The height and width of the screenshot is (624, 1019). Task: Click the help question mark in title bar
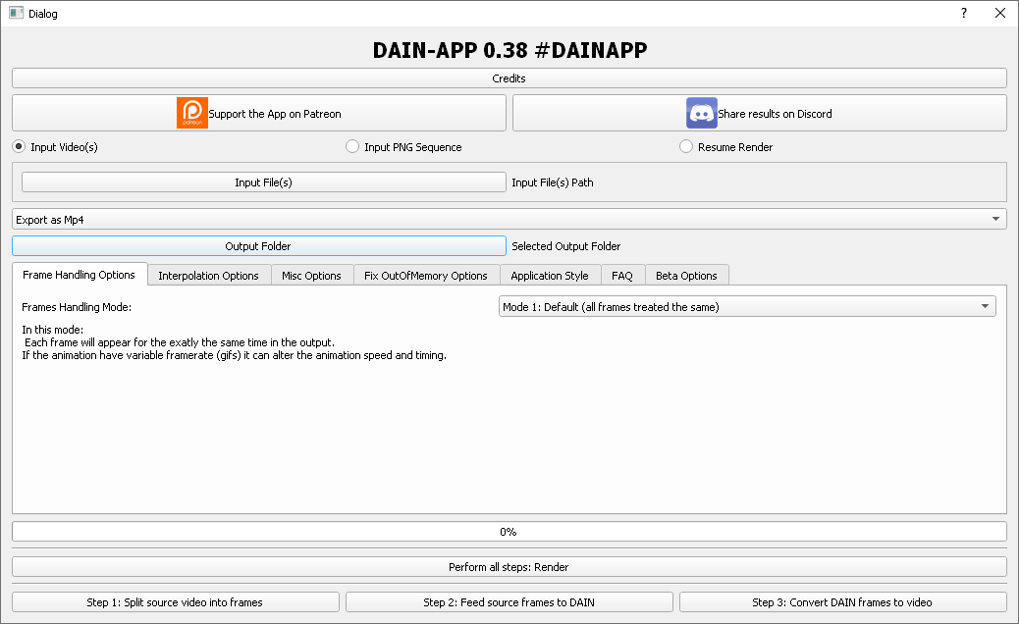pyautogui.click(x=963, y=13)
